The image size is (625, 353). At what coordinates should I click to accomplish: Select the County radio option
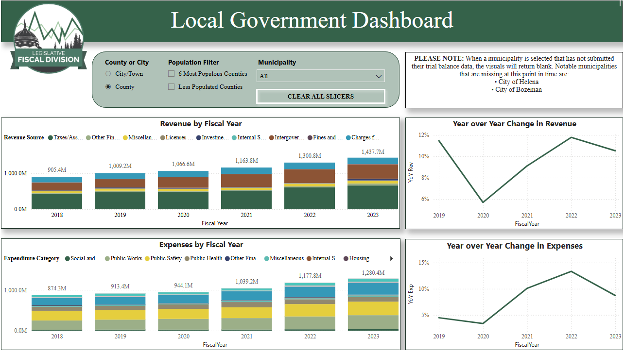[108, 87]
